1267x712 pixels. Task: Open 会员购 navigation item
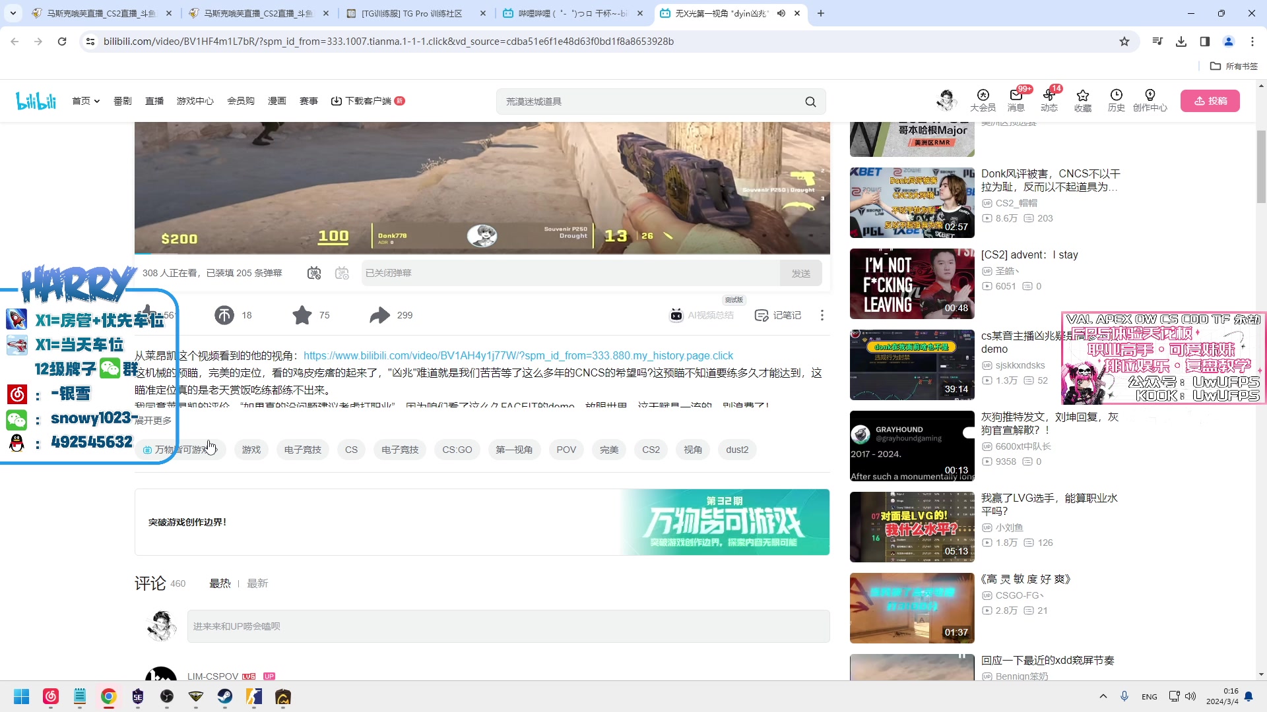pos(241,101)
